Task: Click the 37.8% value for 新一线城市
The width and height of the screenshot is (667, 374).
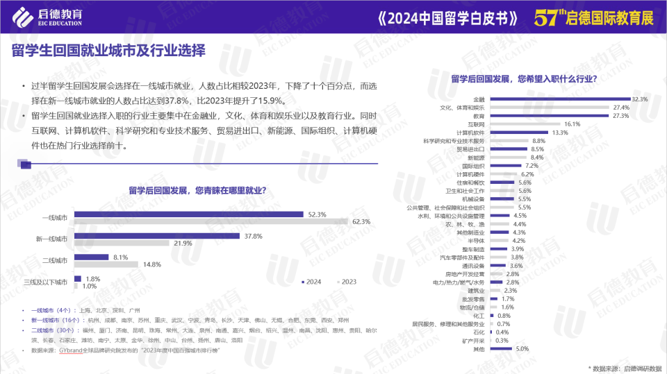Action: 253,237
